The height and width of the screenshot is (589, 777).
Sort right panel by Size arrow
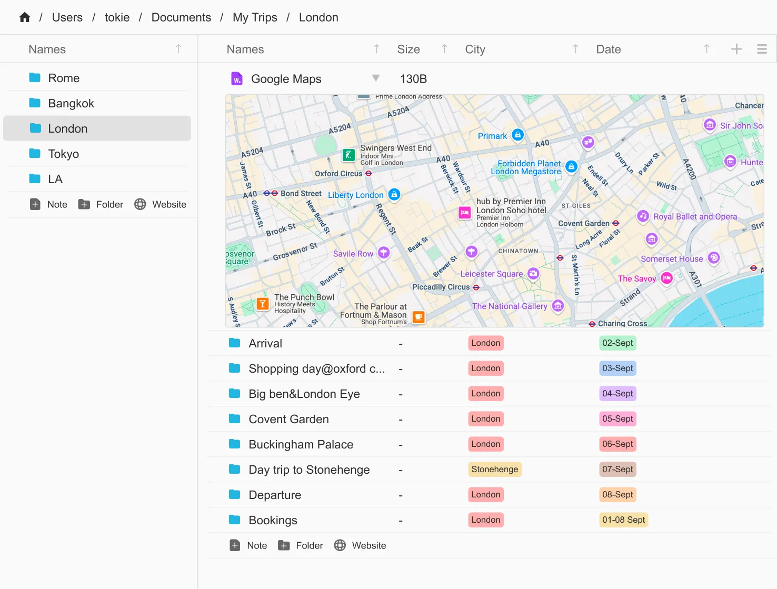coord(444,49)
